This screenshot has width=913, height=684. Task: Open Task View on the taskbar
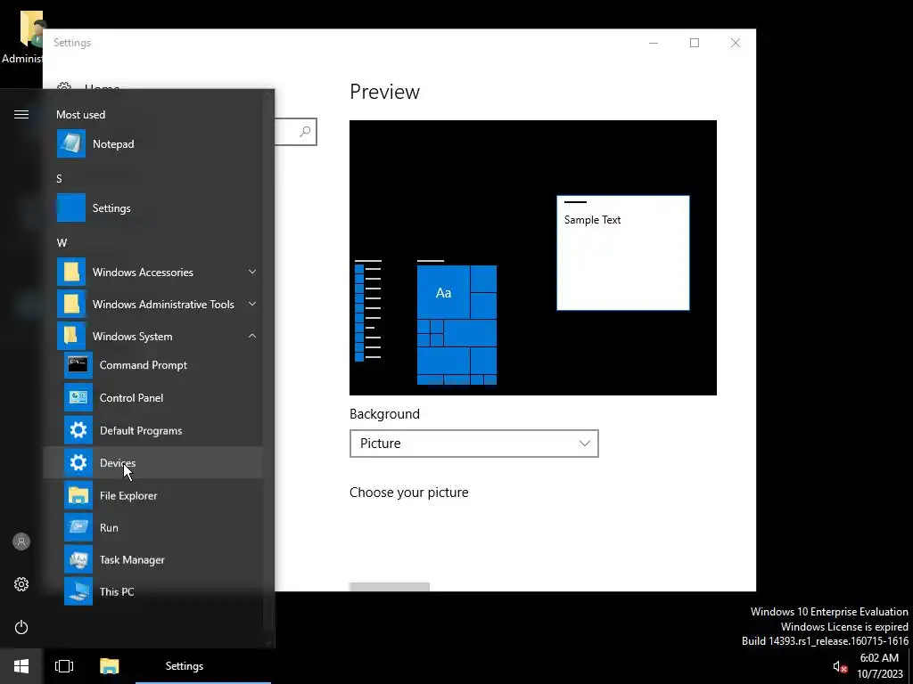pos(64,666)
